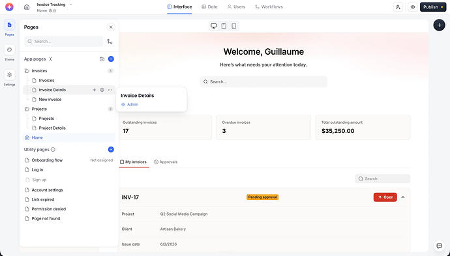This screenshot has height=256, width=450.
Task: Click the Publish button
Action: [x=433, y=7]
